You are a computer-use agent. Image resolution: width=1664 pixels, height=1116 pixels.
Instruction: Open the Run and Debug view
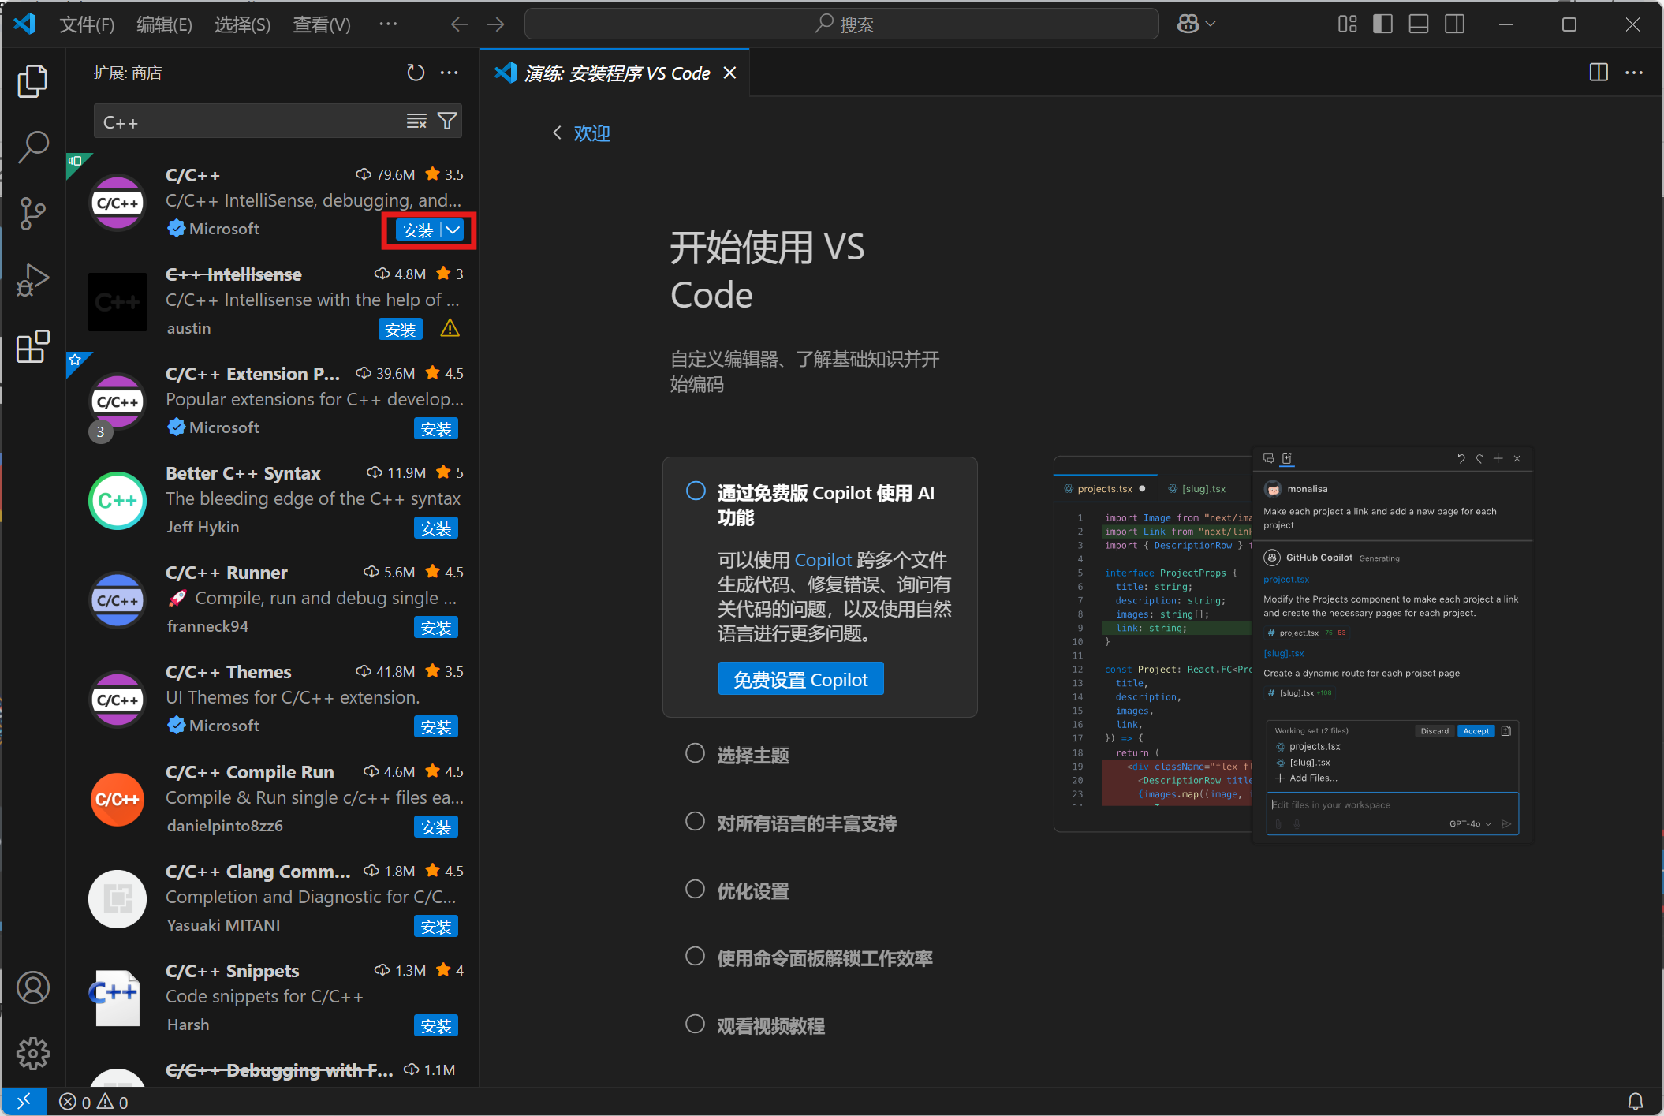click(32, 279)
